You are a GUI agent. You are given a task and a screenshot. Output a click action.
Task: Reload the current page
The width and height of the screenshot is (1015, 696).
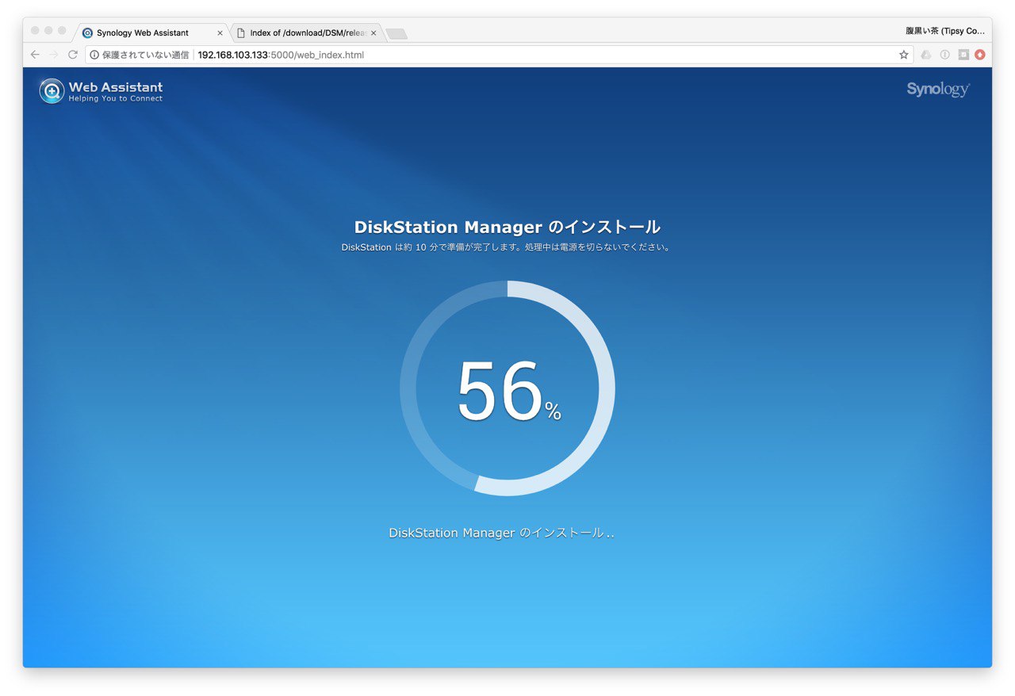pyautogui.click(x=73, y=55)
